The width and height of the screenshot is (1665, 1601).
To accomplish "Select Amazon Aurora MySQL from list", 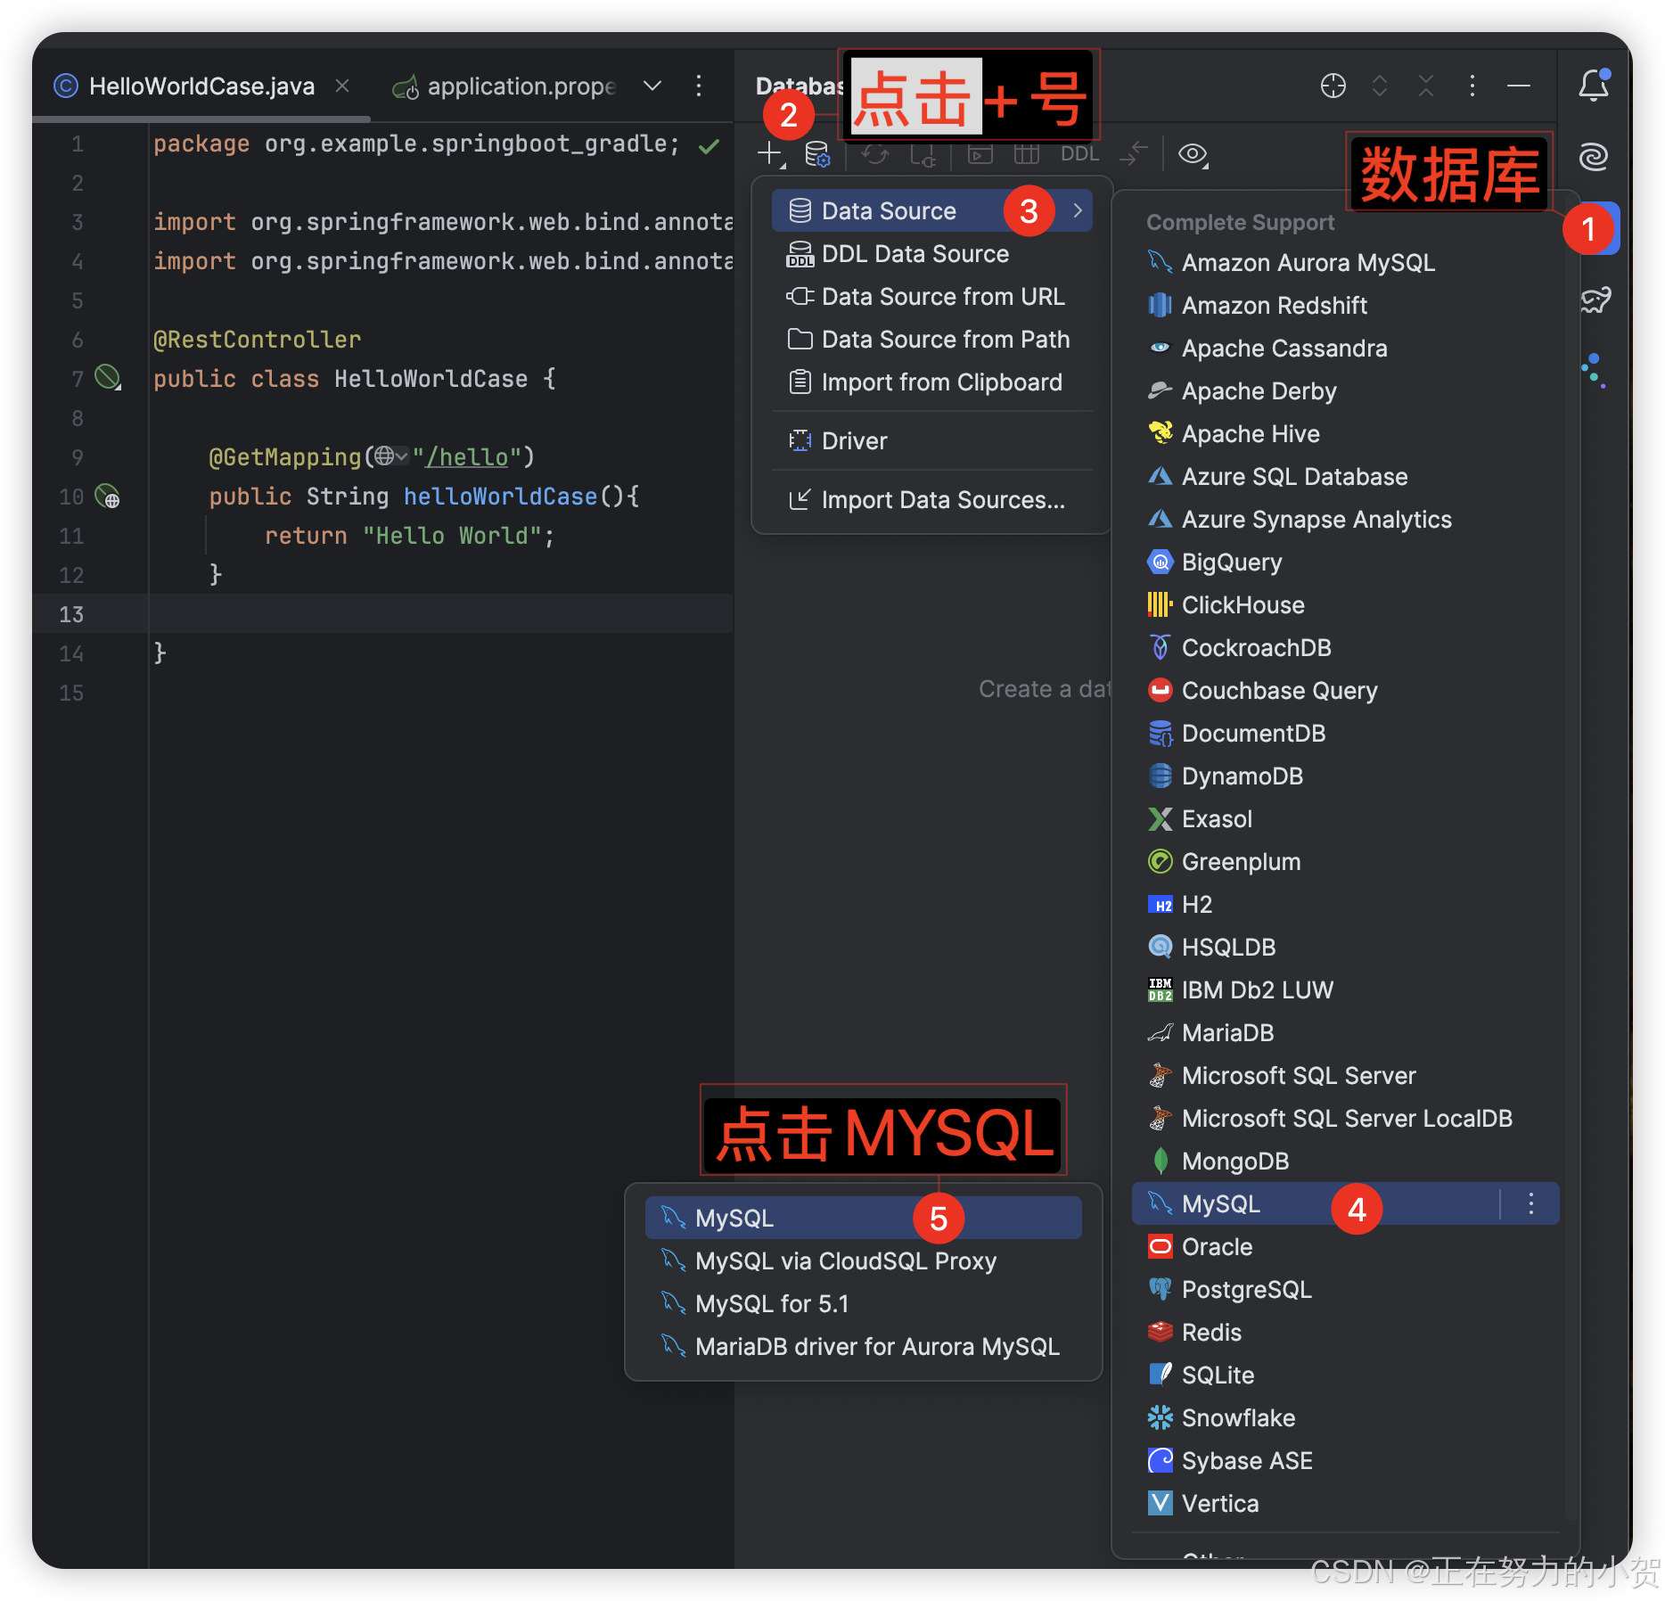I will pos(1345,263).
